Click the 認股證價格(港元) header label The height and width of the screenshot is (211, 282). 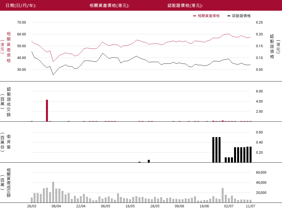point(185,6)
